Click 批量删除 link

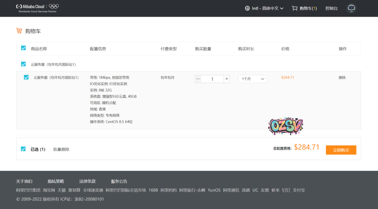pyautogui.click(x=61, y=150)
